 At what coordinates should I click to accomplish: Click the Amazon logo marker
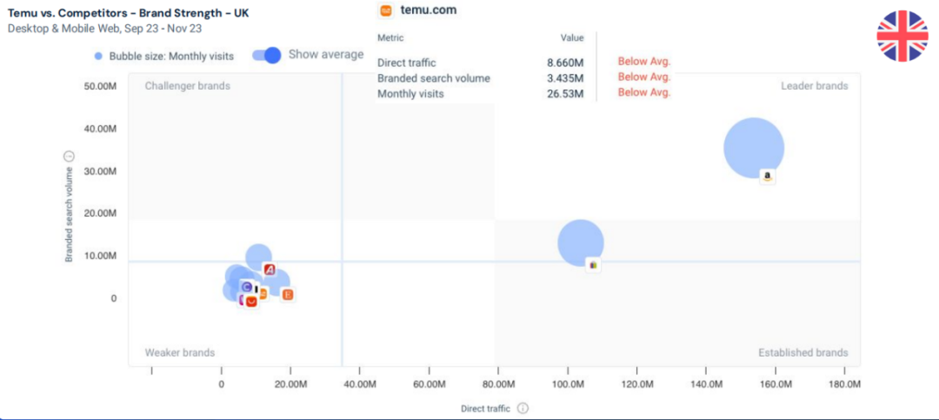[767, 177]
